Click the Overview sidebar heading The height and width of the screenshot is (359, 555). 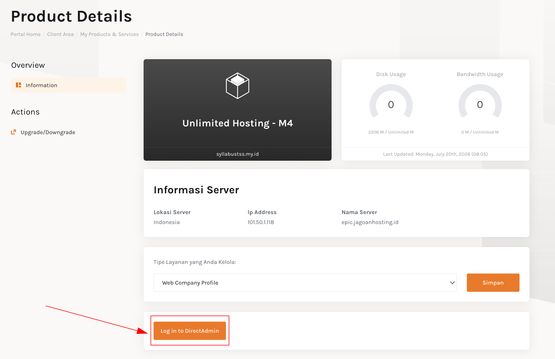coord(28,65)
